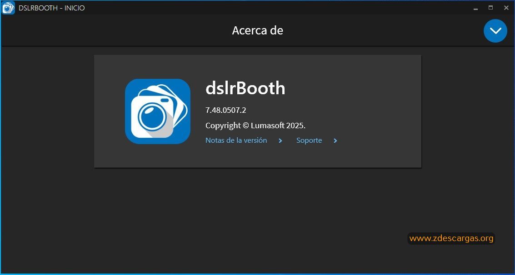
Task: Click the large dslrBooth camera logo
Action: [158, 111]
